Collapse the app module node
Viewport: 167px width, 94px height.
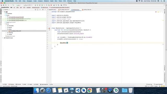point(3,12)
